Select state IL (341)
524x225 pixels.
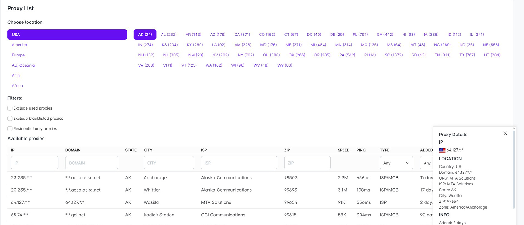click(x=477, y=34)
